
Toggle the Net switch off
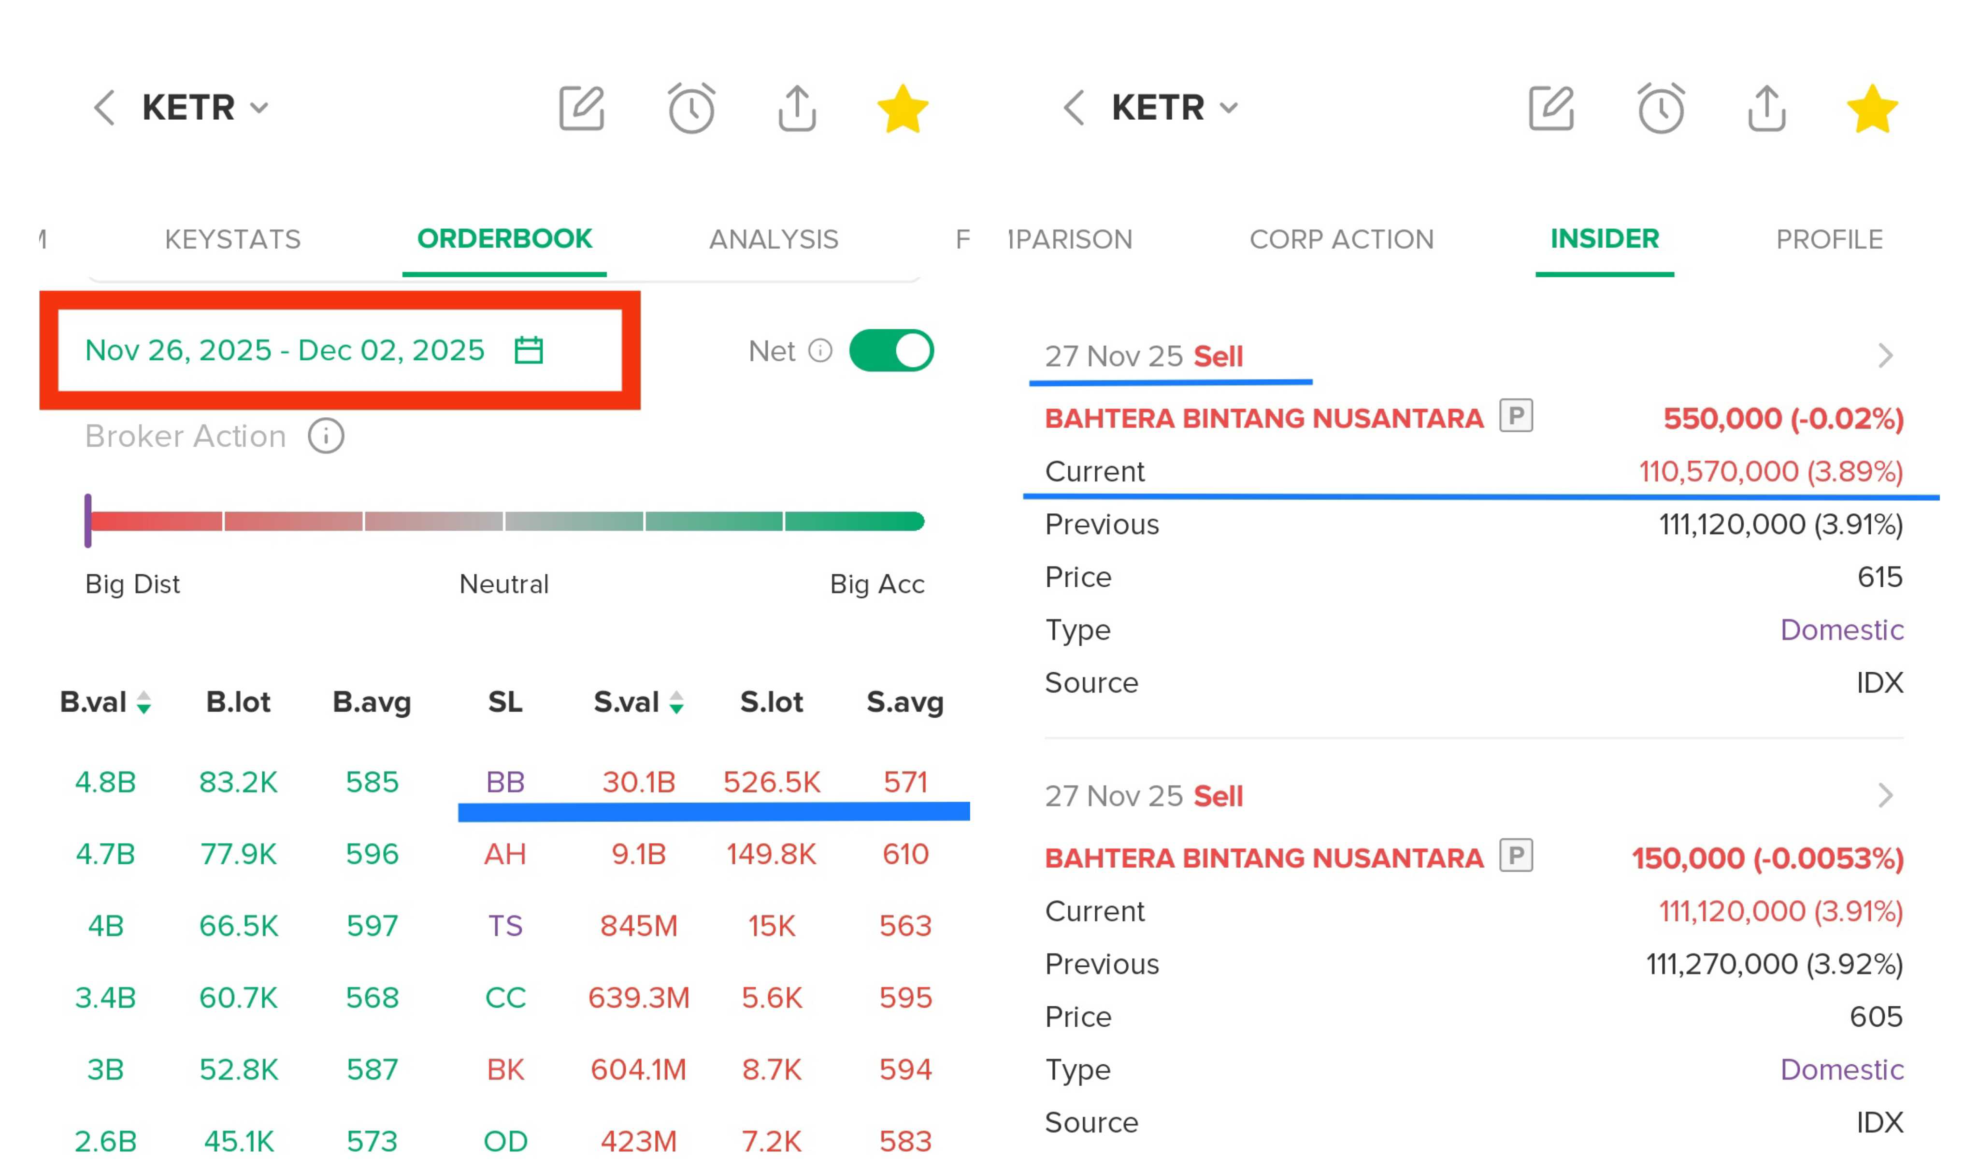tap(891, 351)
